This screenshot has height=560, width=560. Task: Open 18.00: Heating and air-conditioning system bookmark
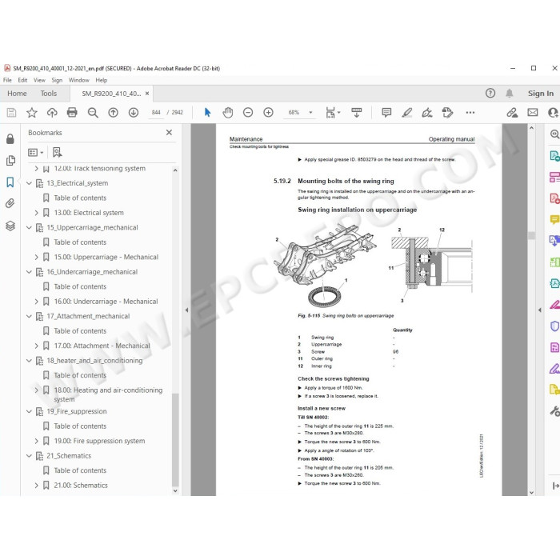pyautogui.click(x=108, y=394)
